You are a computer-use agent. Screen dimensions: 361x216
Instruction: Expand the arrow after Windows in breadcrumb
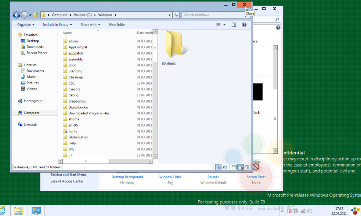[x=116, y=15]
